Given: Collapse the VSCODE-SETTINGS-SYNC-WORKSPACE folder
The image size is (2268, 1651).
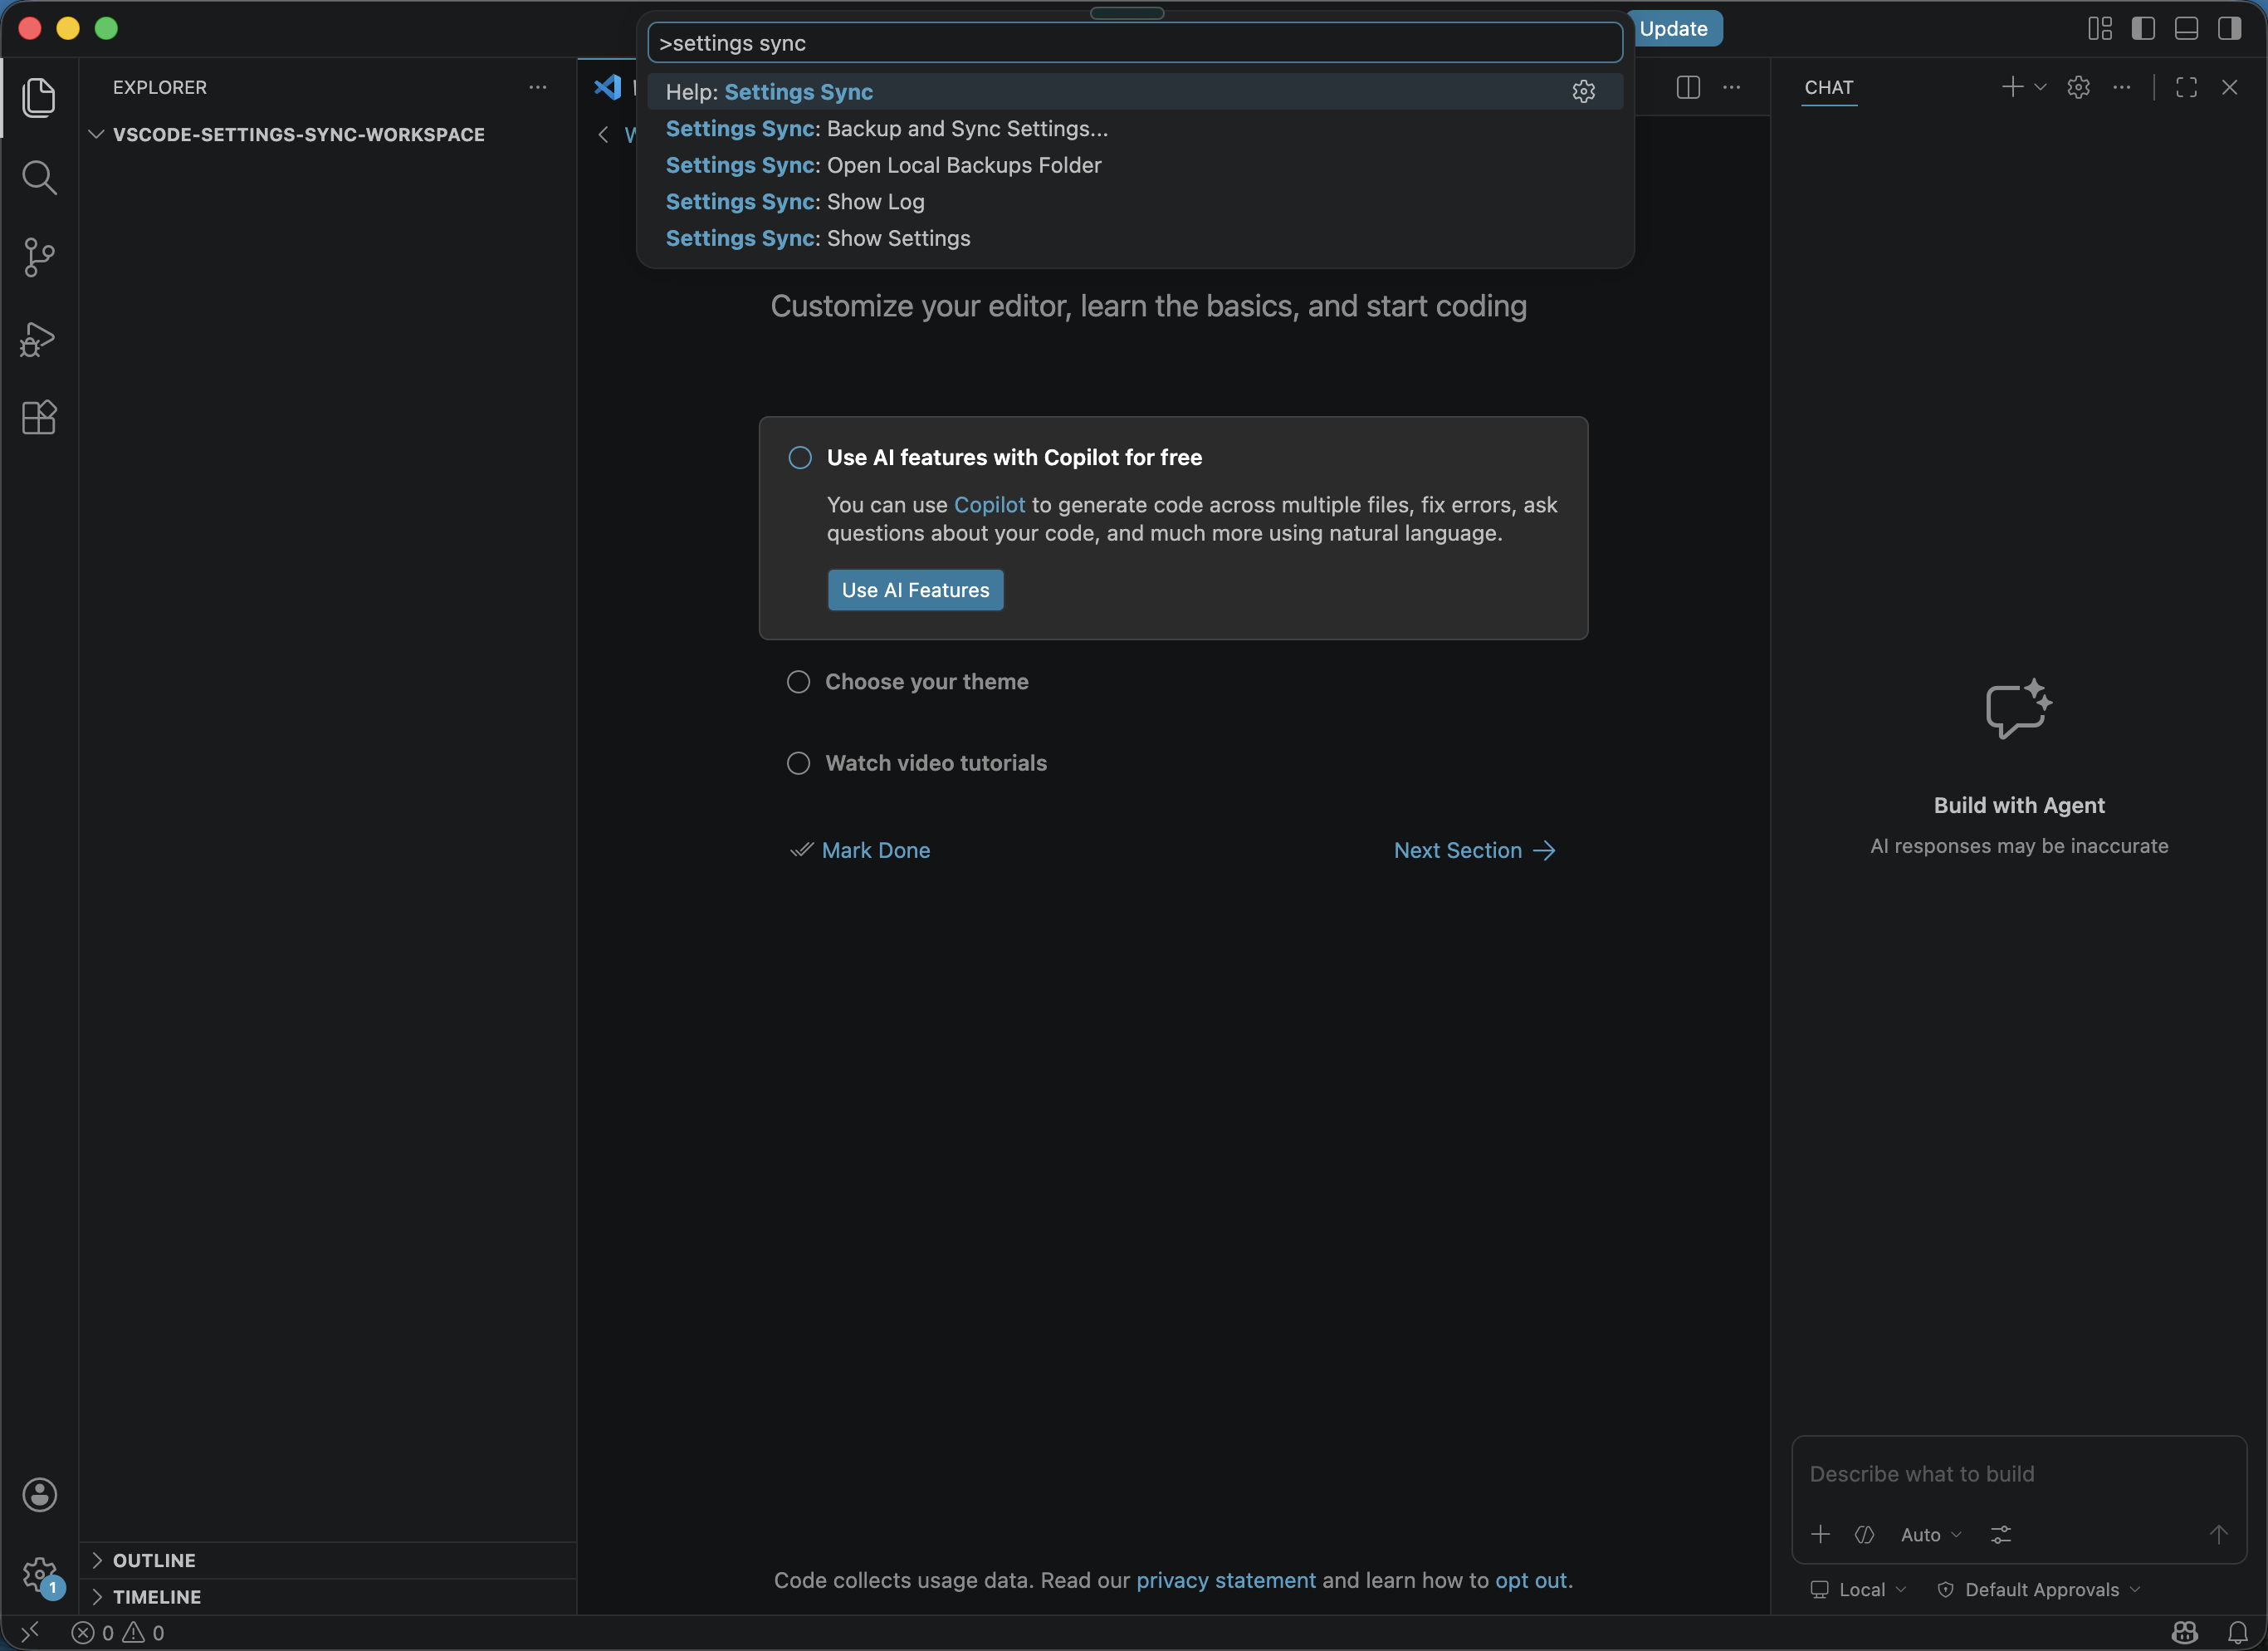Looking at the screenshot, I should click(97, 134).
